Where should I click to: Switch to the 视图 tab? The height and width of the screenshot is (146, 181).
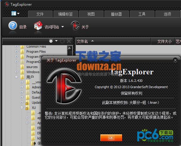pyautogui.click(x=91, y=14)
